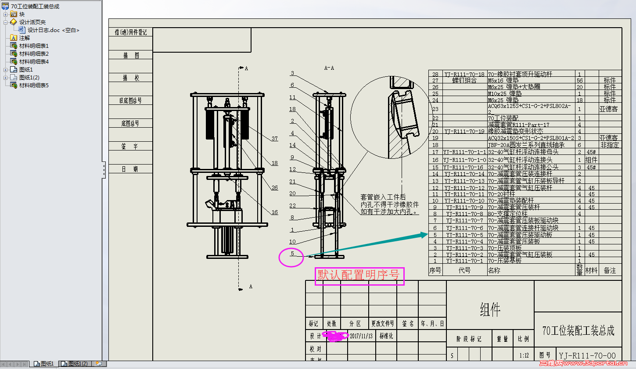
Task: Go to the last sheet tab arrow
Action: (25, 364)
